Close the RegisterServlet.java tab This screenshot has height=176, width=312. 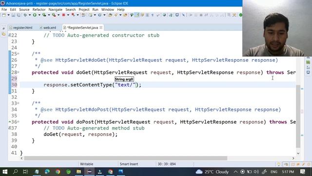pyautogui.click(x=101, y=27)
